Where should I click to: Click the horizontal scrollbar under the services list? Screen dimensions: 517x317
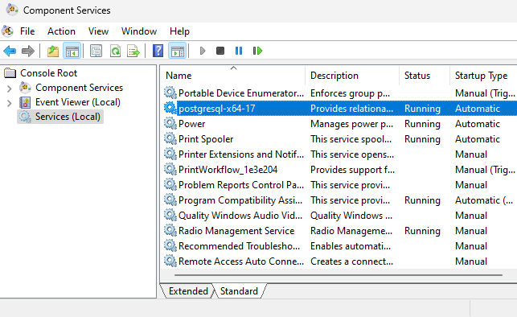coord(338,275)
